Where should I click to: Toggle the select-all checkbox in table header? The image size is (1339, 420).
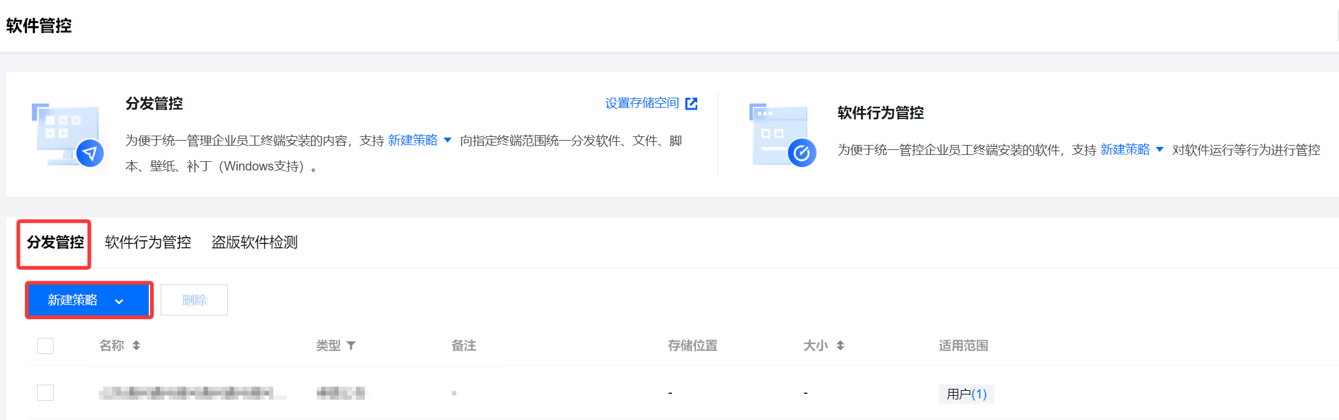tap(45, 346)
